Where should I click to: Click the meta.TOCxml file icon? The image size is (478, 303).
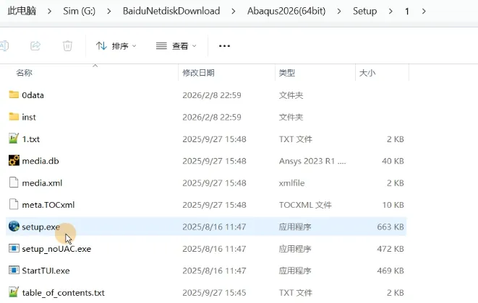click(14, 204)
